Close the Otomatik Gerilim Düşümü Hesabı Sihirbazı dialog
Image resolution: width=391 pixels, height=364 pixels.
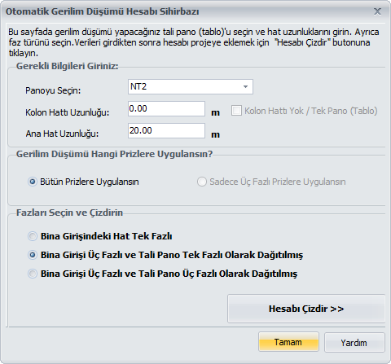(377, 11)
